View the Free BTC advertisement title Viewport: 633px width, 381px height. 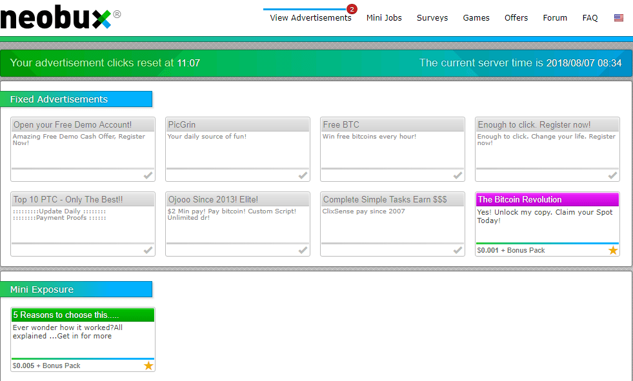tap(341, 124)
